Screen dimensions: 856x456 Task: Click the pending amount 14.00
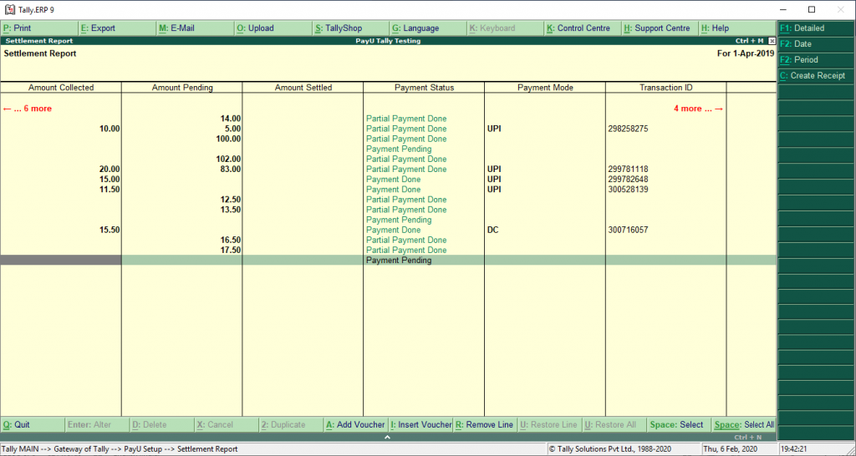tap(231, 119)
